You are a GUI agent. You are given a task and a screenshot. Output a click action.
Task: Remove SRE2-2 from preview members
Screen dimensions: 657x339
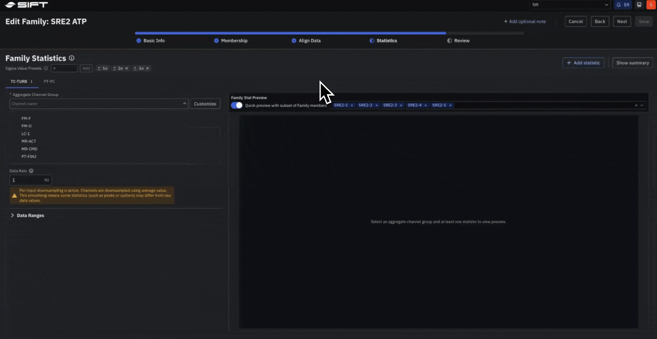click(376, 105)
